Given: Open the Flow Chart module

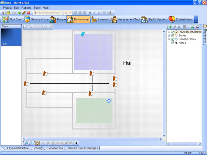Looking at the screenshot, I should tap(12, 19).
